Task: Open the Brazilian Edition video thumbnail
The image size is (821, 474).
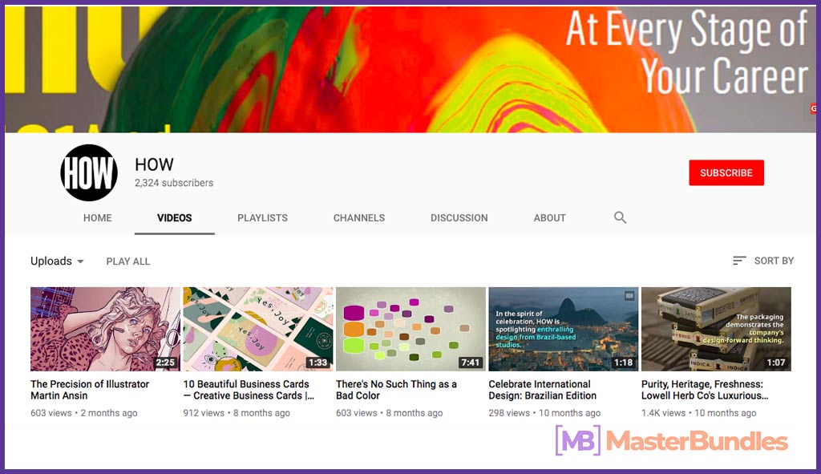Action: [x=564, y=329]
